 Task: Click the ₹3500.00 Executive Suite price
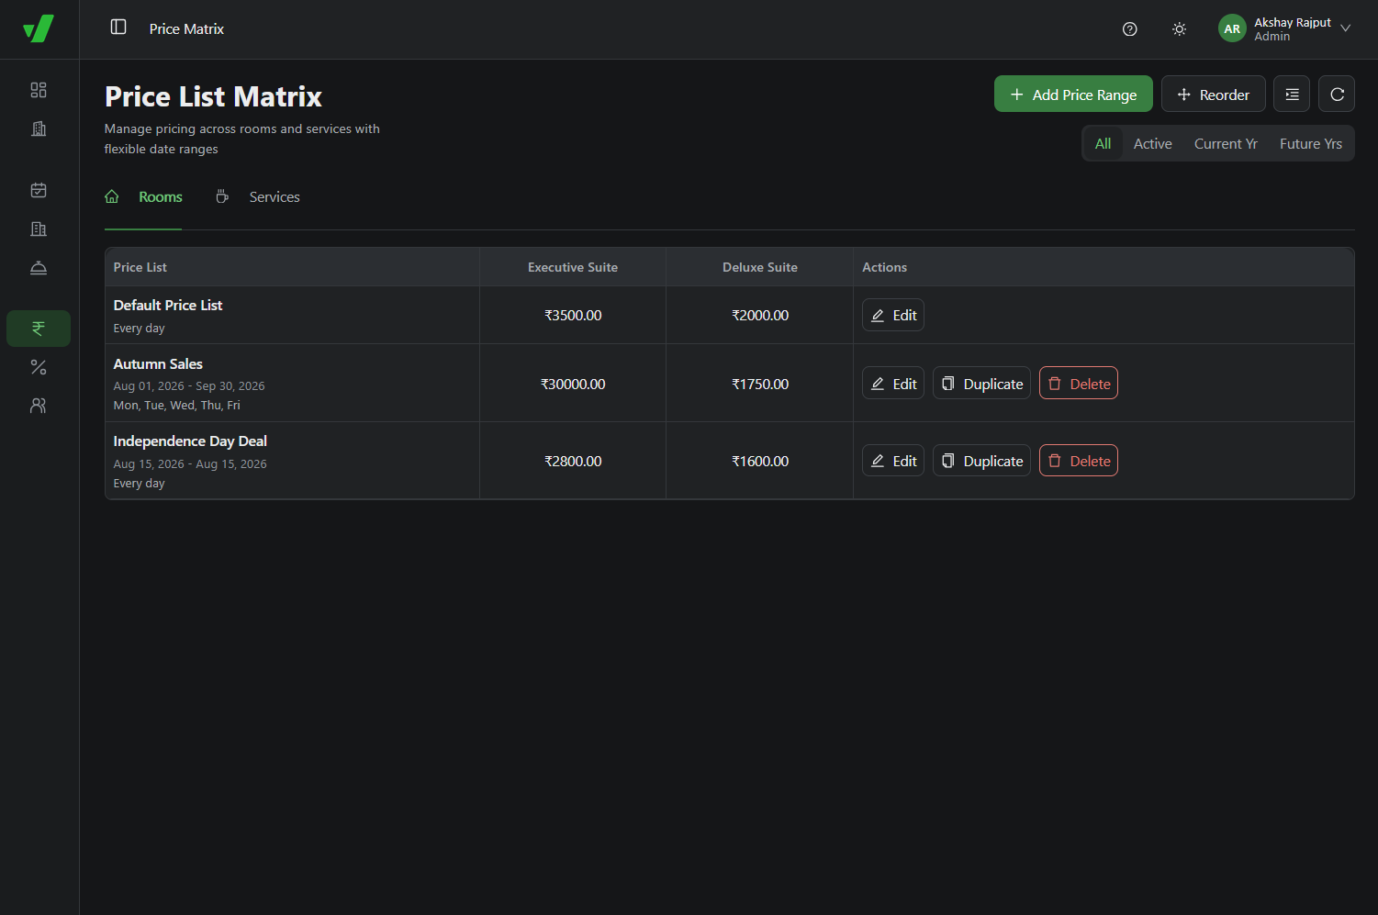click(573, 316)
